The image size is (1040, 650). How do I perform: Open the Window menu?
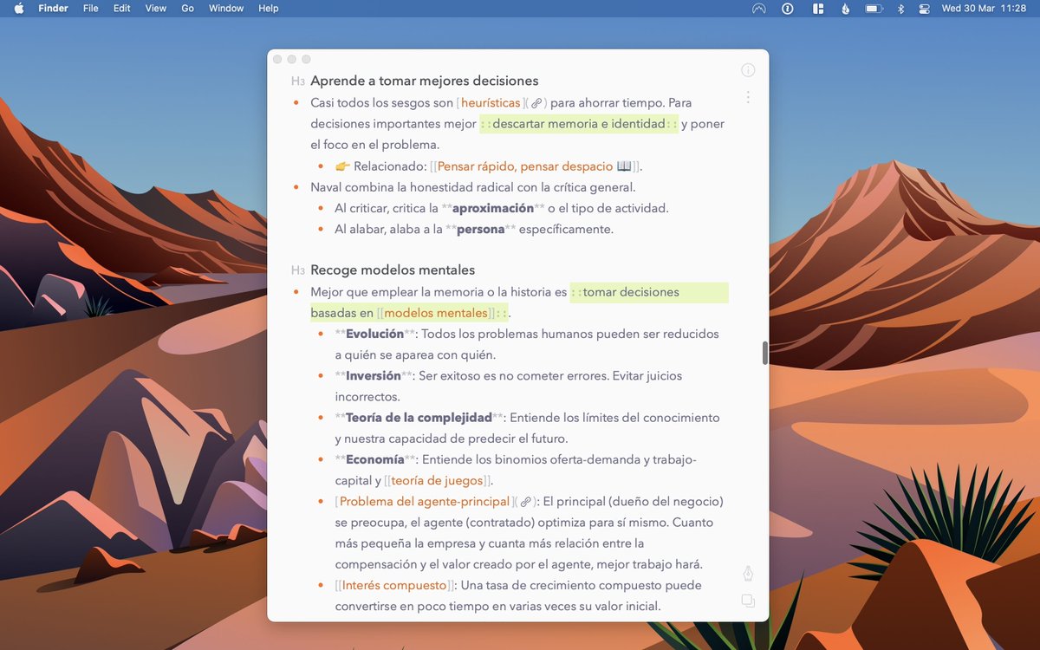pos(226,9)
